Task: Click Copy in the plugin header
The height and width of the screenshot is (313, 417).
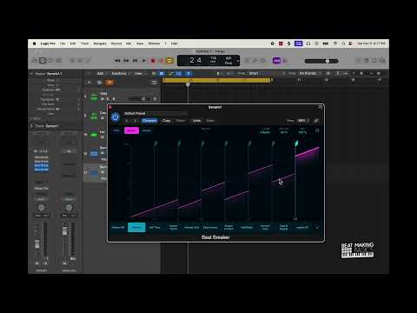Action: [x=166, y=121]
